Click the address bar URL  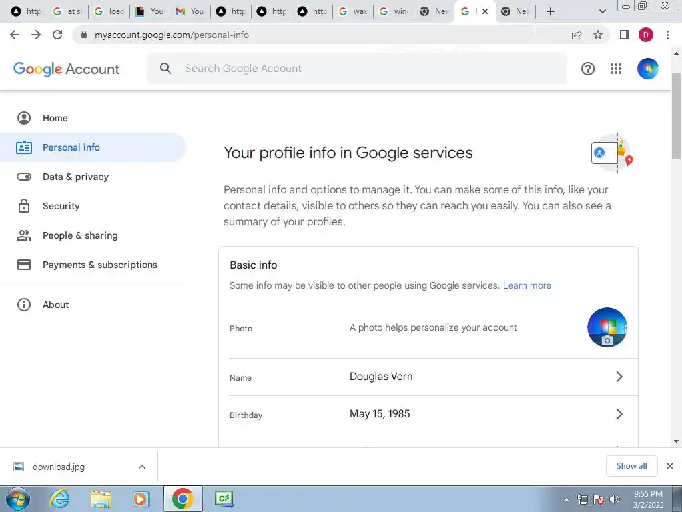pos(172,35)
